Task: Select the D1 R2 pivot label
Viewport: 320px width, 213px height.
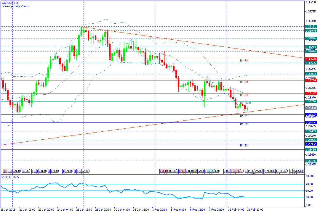Action: click(x=244, y=82)
